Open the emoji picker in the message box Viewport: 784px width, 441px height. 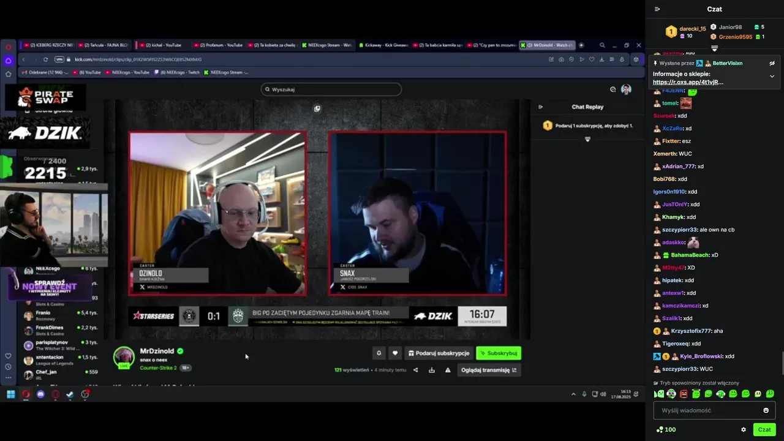(x=766, y=410)
